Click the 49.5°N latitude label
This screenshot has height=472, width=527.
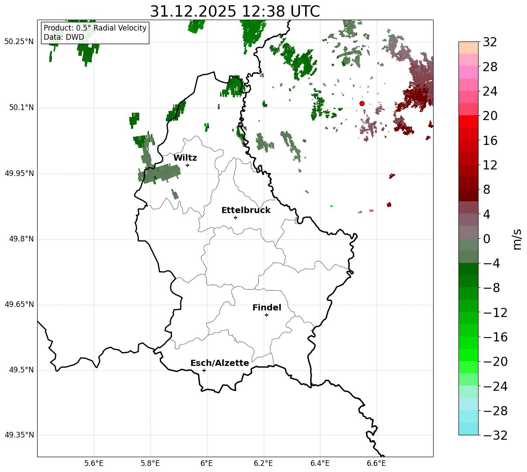(x=21, y=370)
